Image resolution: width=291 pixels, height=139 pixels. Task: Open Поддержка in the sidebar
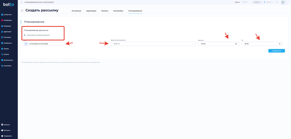pyautogui.click(x=7, y=136)
